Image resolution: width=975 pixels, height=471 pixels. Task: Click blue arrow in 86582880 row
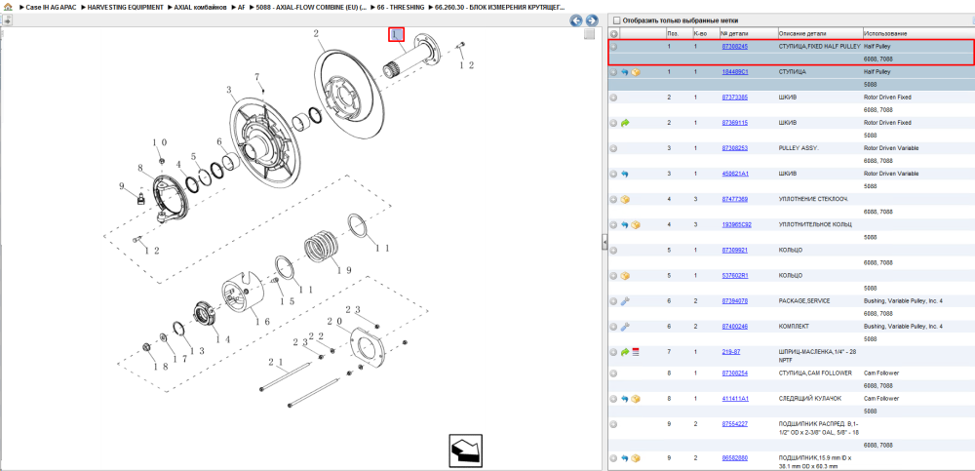tap(625, 458)
